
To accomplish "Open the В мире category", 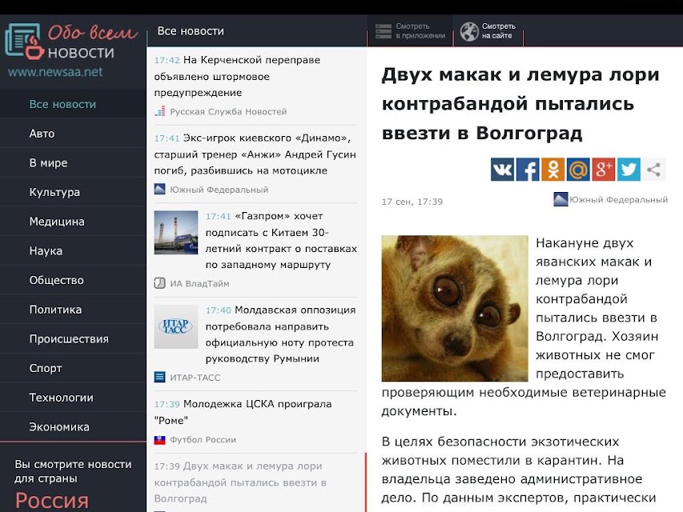I will pos(73,162).
